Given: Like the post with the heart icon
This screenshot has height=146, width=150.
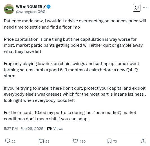Looking at the screenshot, I should coord(75,141).
